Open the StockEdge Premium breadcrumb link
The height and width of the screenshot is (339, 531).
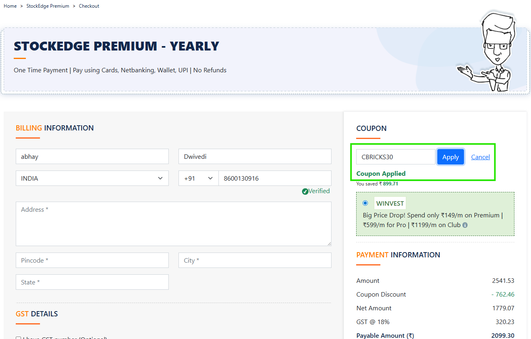[48, 6]
